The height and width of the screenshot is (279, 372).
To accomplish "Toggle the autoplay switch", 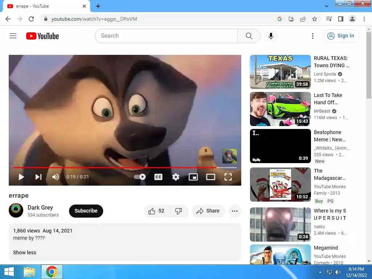I will point(140,177).
